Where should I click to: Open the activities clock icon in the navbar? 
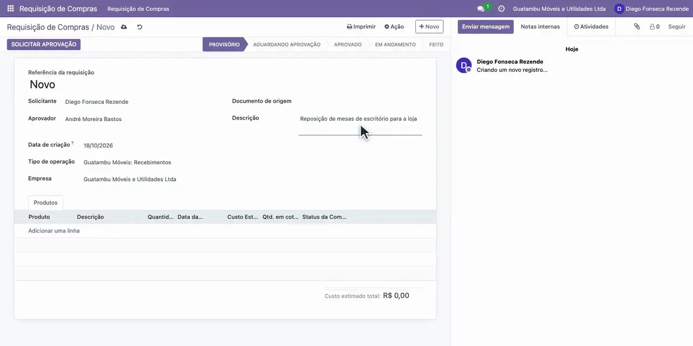click(x=501, y=9)
